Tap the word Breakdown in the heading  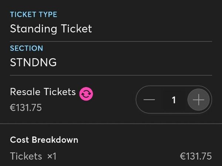(55, 140)
